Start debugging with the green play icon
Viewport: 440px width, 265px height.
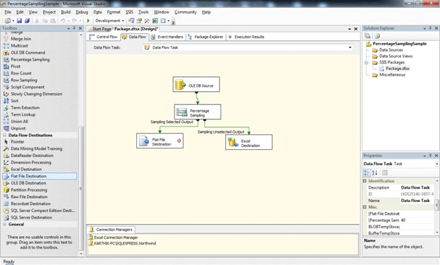tap(88, 20)
